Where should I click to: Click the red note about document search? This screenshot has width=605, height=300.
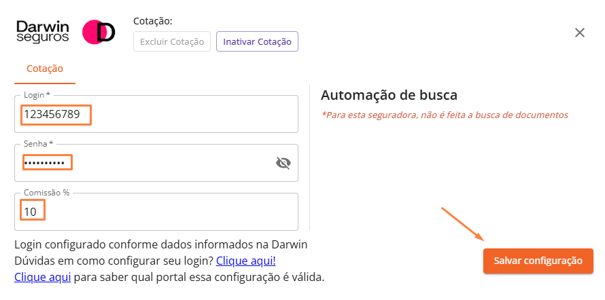pos(445,115)
